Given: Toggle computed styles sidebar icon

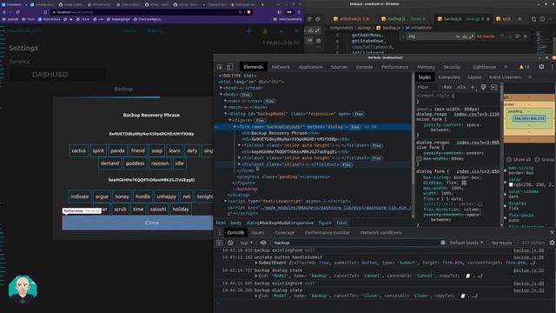Looking at the screenshot, I should tap(494, 87).
